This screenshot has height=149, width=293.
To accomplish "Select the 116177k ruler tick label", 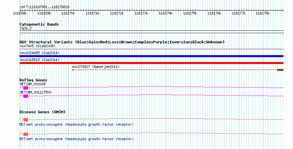I will (239, 13).
